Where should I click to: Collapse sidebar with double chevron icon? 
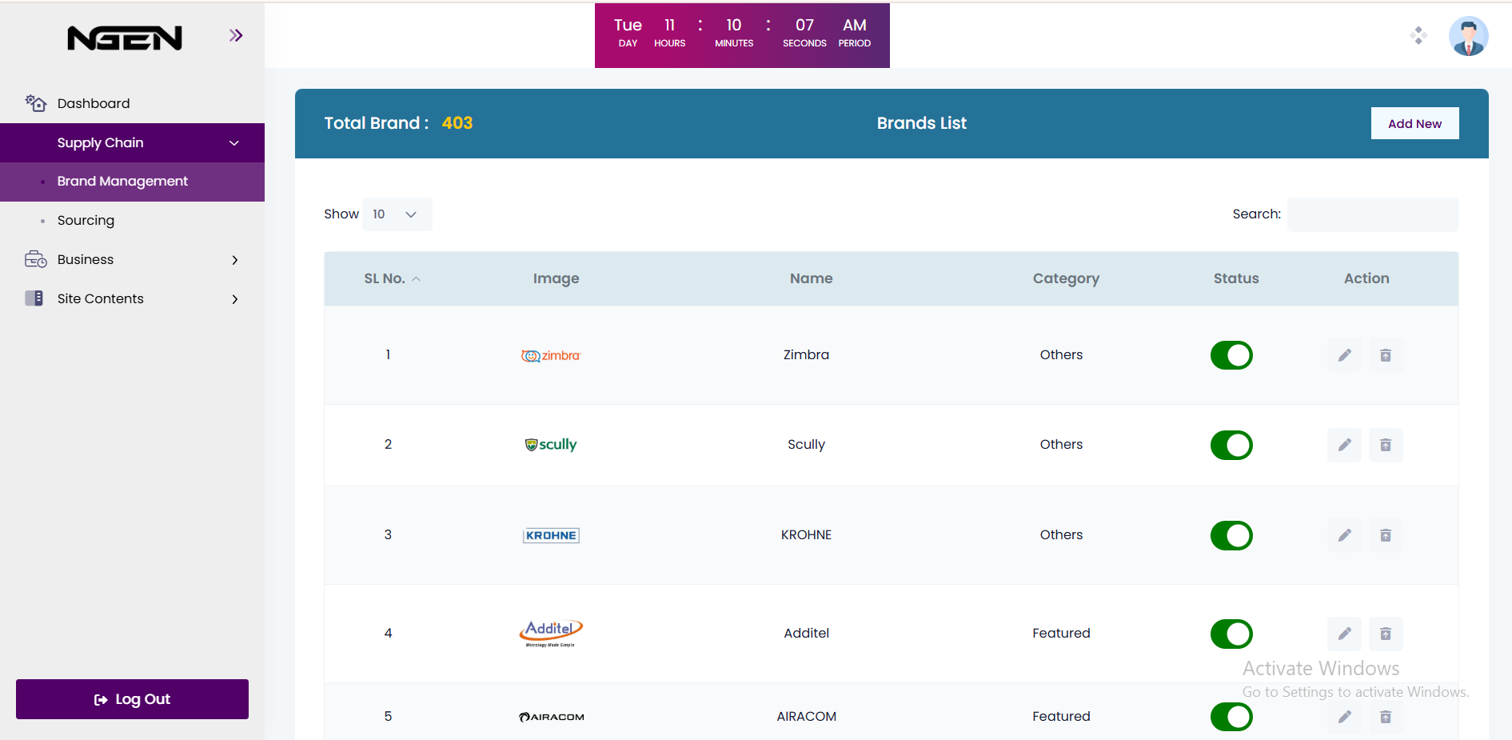[235, 35]
